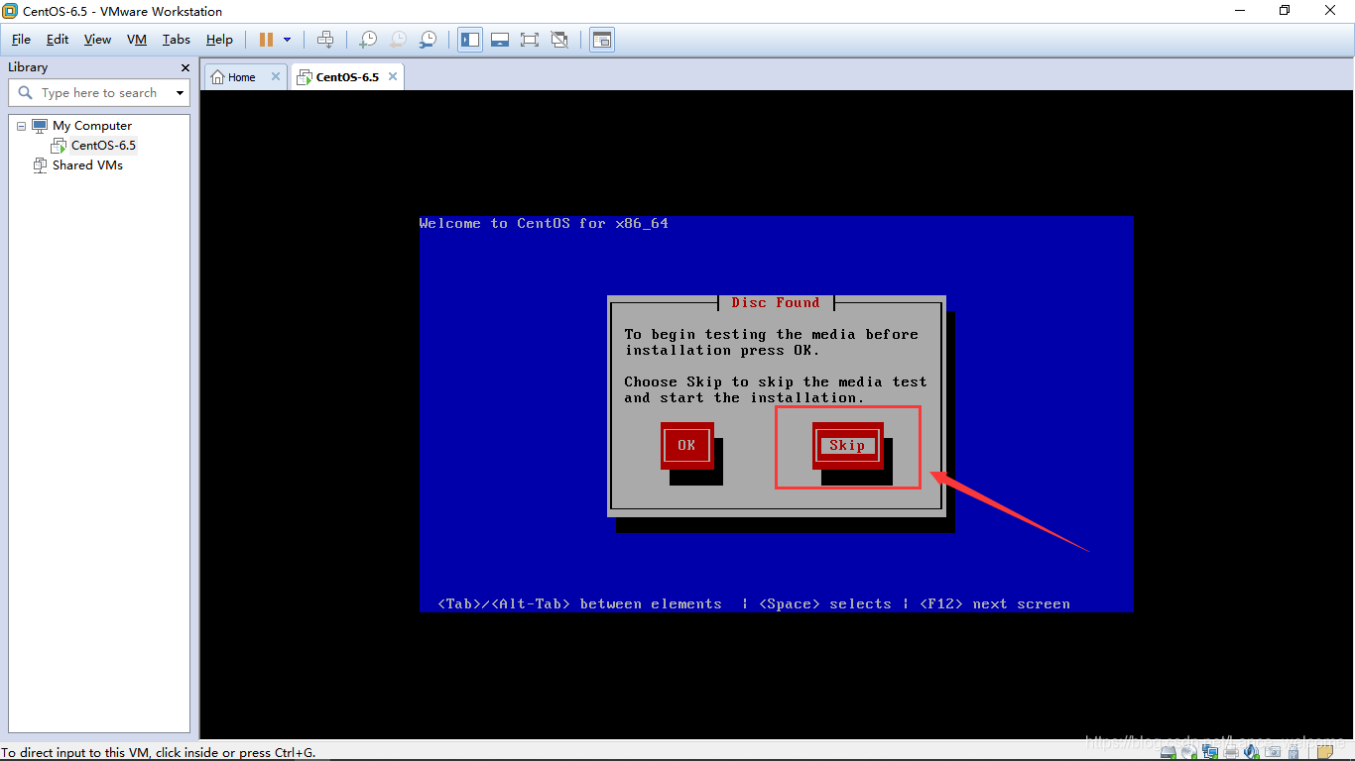The image size is (1355, 761).
Task: Click the CD/DVD drive status icon
Action: pos(1188,752)
